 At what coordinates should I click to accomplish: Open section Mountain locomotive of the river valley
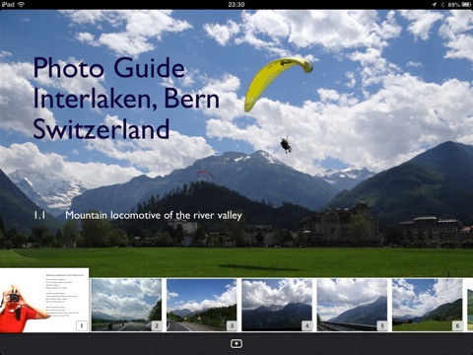[154, 215]
